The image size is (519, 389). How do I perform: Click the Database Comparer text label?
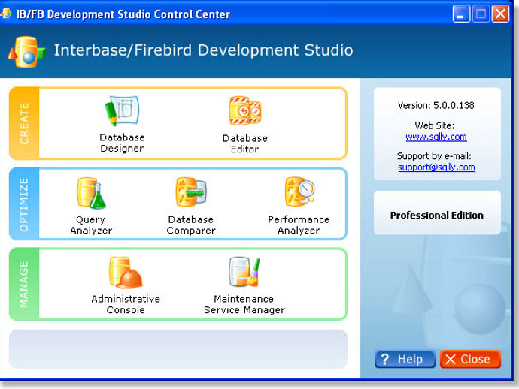point(191,225)
